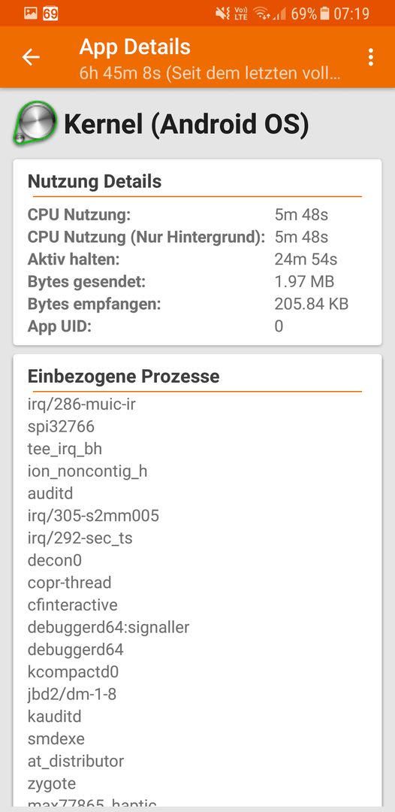Select the kcompactd0 process entry
Viewport: 395px width, 812px height.
pyautogui.click(x=73, y=672)
